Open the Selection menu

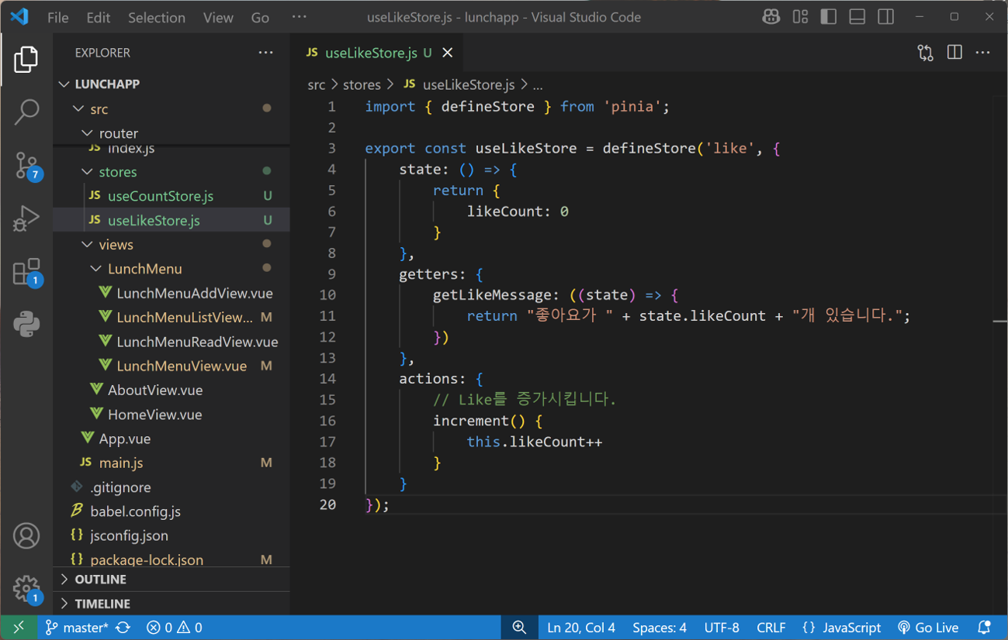[x=157, y=17]
